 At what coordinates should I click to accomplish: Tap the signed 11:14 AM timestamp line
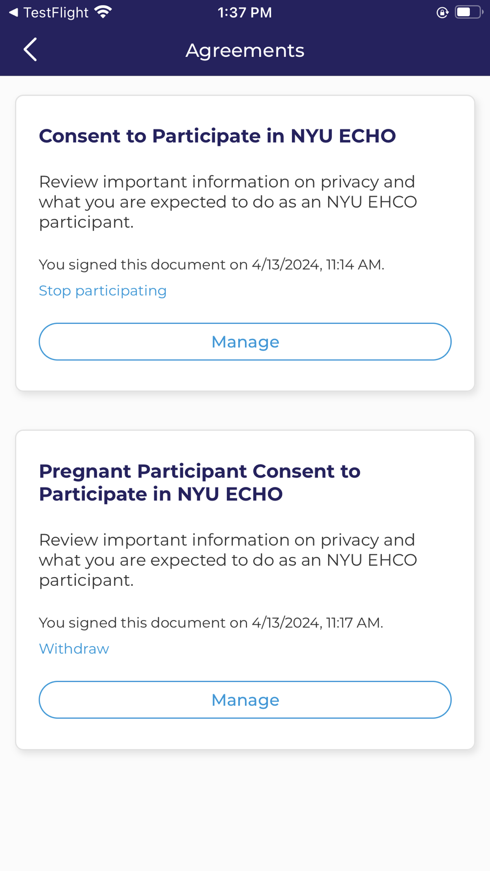click(211, 265)
